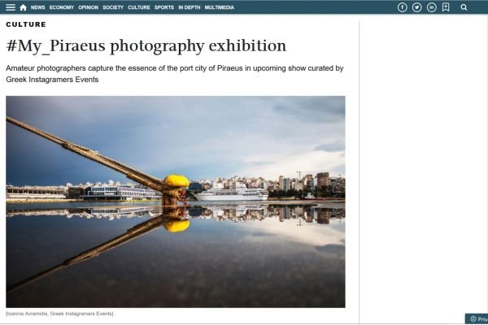Visit the In Depth section

click(189, 7)
